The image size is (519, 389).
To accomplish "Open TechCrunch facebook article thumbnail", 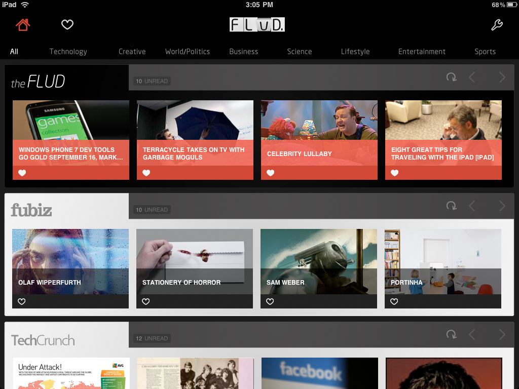I will point(319,373).
